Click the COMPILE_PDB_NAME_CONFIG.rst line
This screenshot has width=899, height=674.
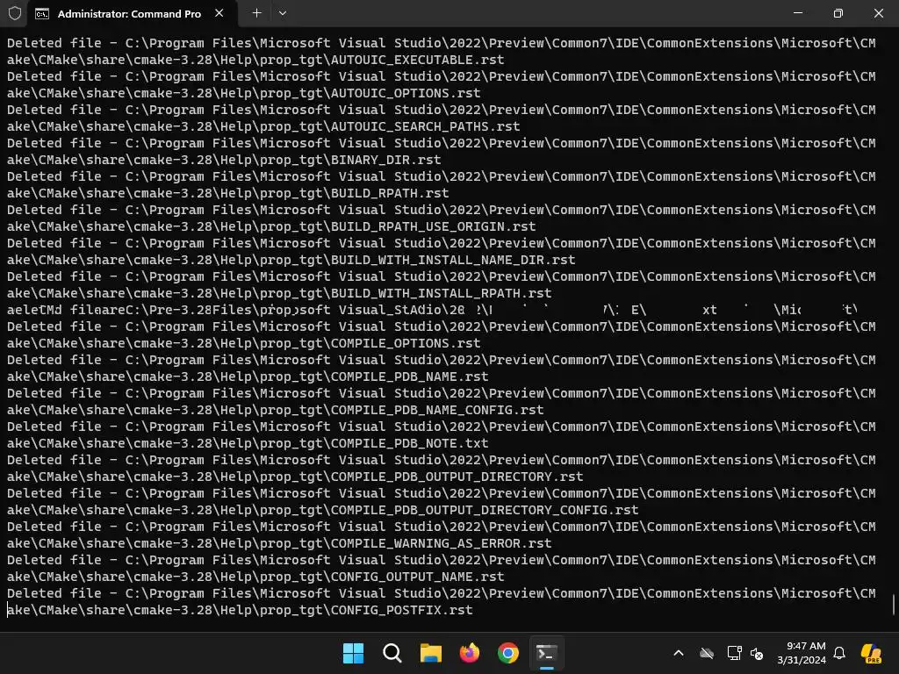pyautogui.click(x=275, y=410)
